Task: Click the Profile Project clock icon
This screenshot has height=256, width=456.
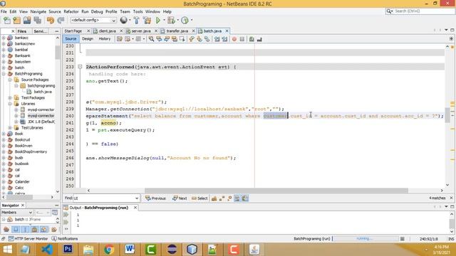Action: point(185,21)
